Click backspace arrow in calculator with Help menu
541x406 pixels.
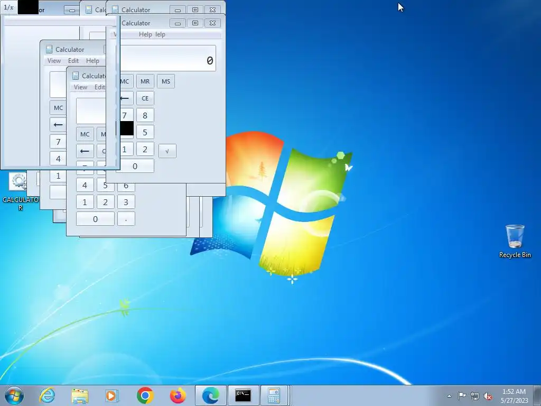click(58, 125)
